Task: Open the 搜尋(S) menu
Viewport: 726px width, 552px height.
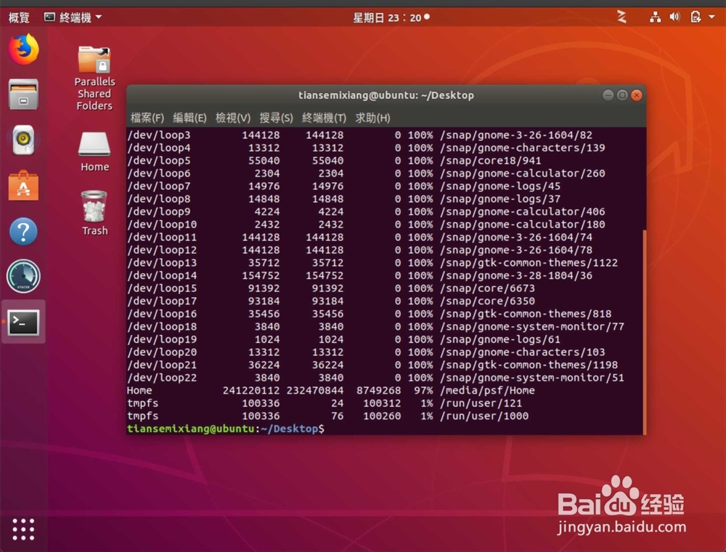Action: (276, 118)
